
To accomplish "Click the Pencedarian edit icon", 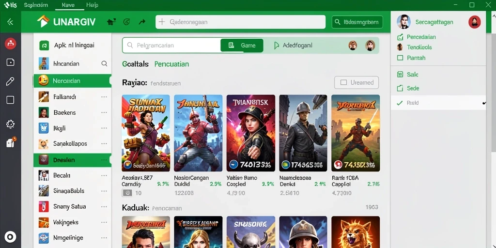I will (400, 37).
